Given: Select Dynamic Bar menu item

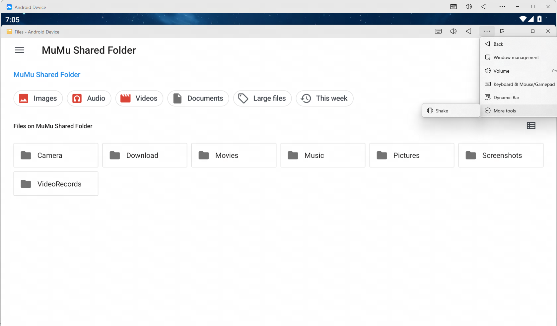Looking at the screenshot, I should [x=519, y=98].
